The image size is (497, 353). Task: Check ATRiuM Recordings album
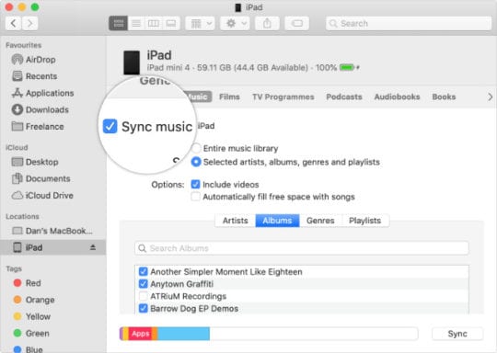point(144,296)
